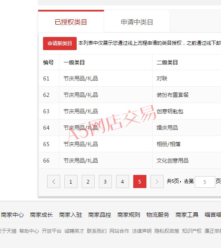Click the 申请新类目 button
The image size is (221, 248).
(x=60, y=44)
